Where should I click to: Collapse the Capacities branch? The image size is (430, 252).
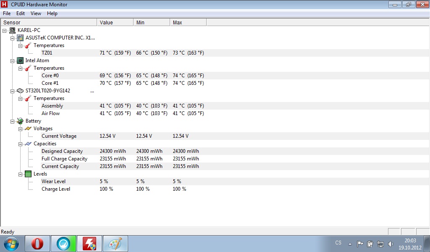click(20, 144)
